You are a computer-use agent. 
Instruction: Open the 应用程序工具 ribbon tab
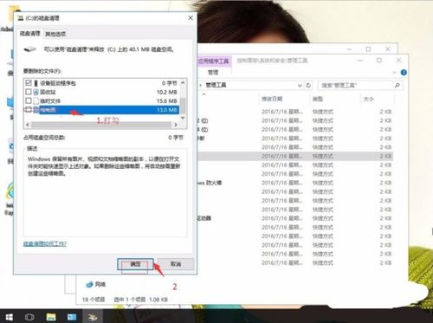click(214, 61)
